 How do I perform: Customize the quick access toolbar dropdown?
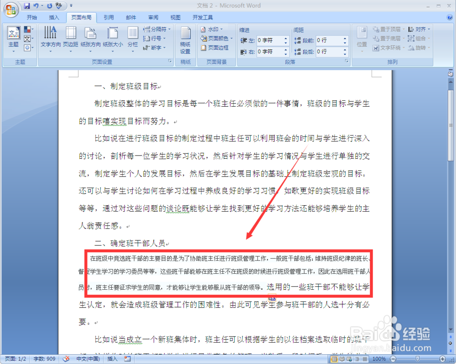[x=71, y=5]
